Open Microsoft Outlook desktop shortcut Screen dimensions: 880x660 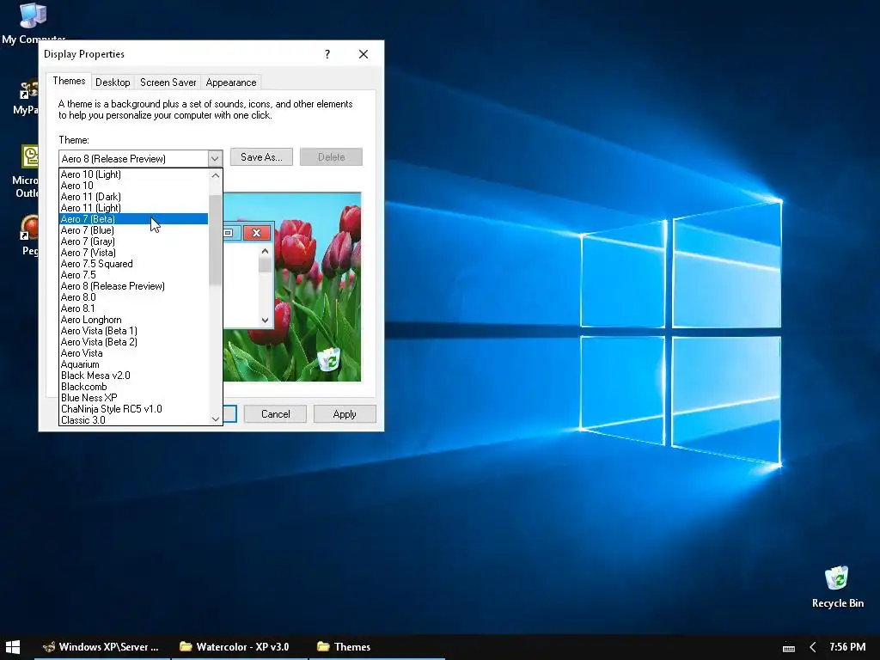click(25, 171)
